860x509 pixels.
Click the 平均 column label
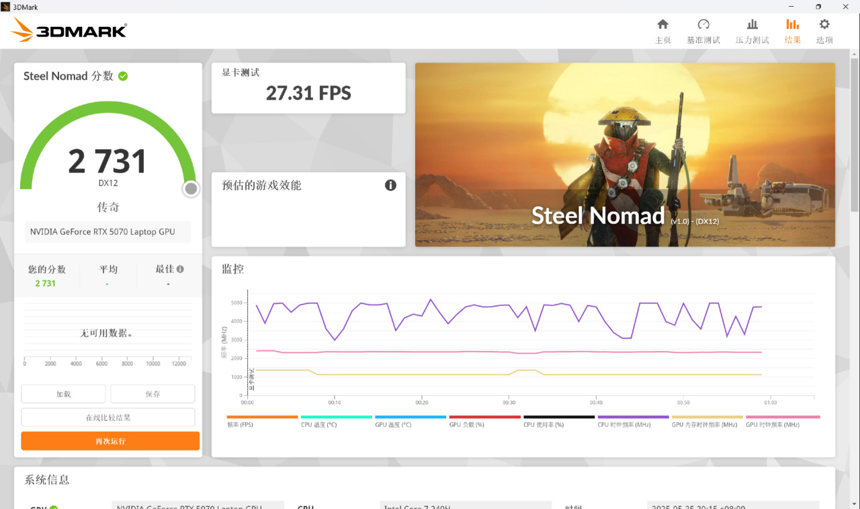tap(108, 270)
